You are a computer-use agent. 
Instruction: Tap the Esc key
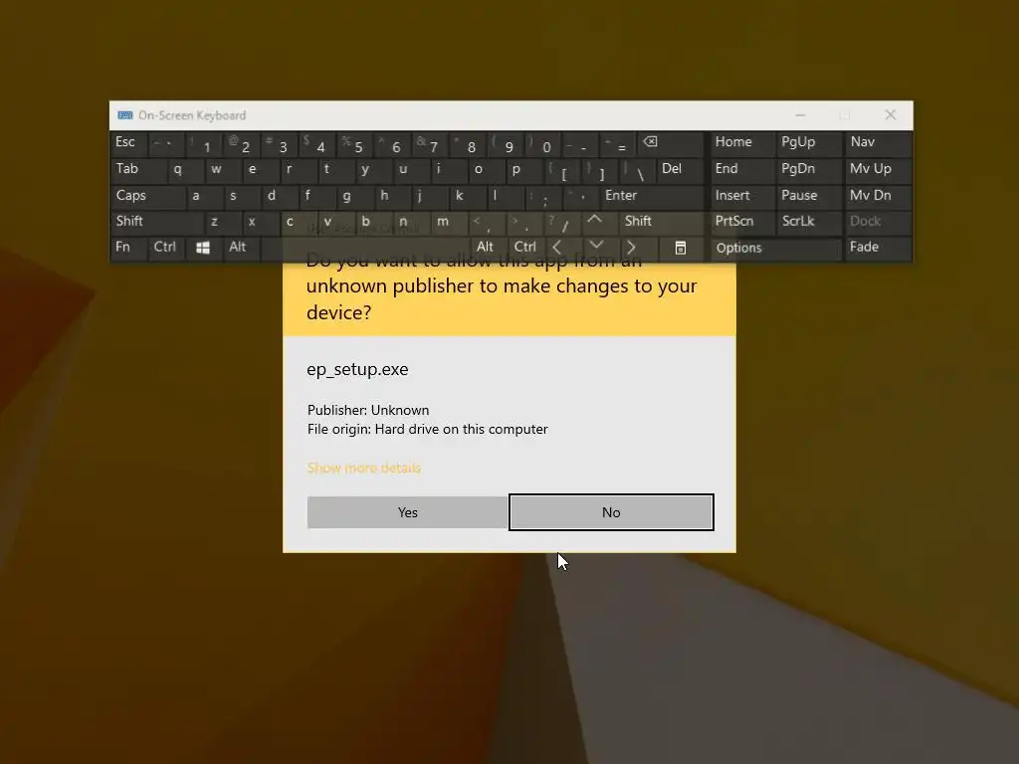[x=128, y=143]
